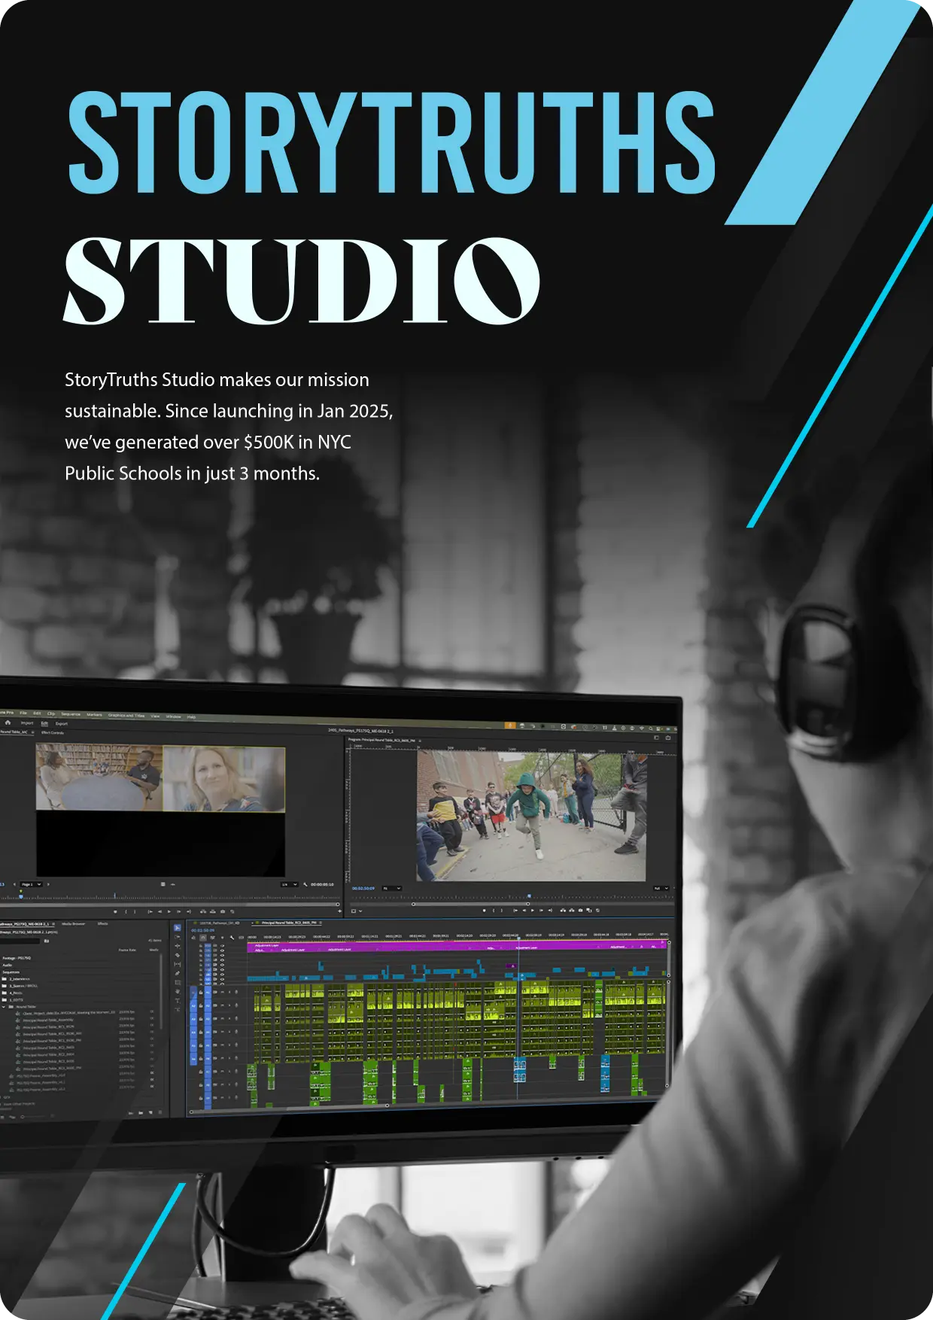
Task: Solo the A1 audio track
Action: pyautogui.click(x=229, y=992)
